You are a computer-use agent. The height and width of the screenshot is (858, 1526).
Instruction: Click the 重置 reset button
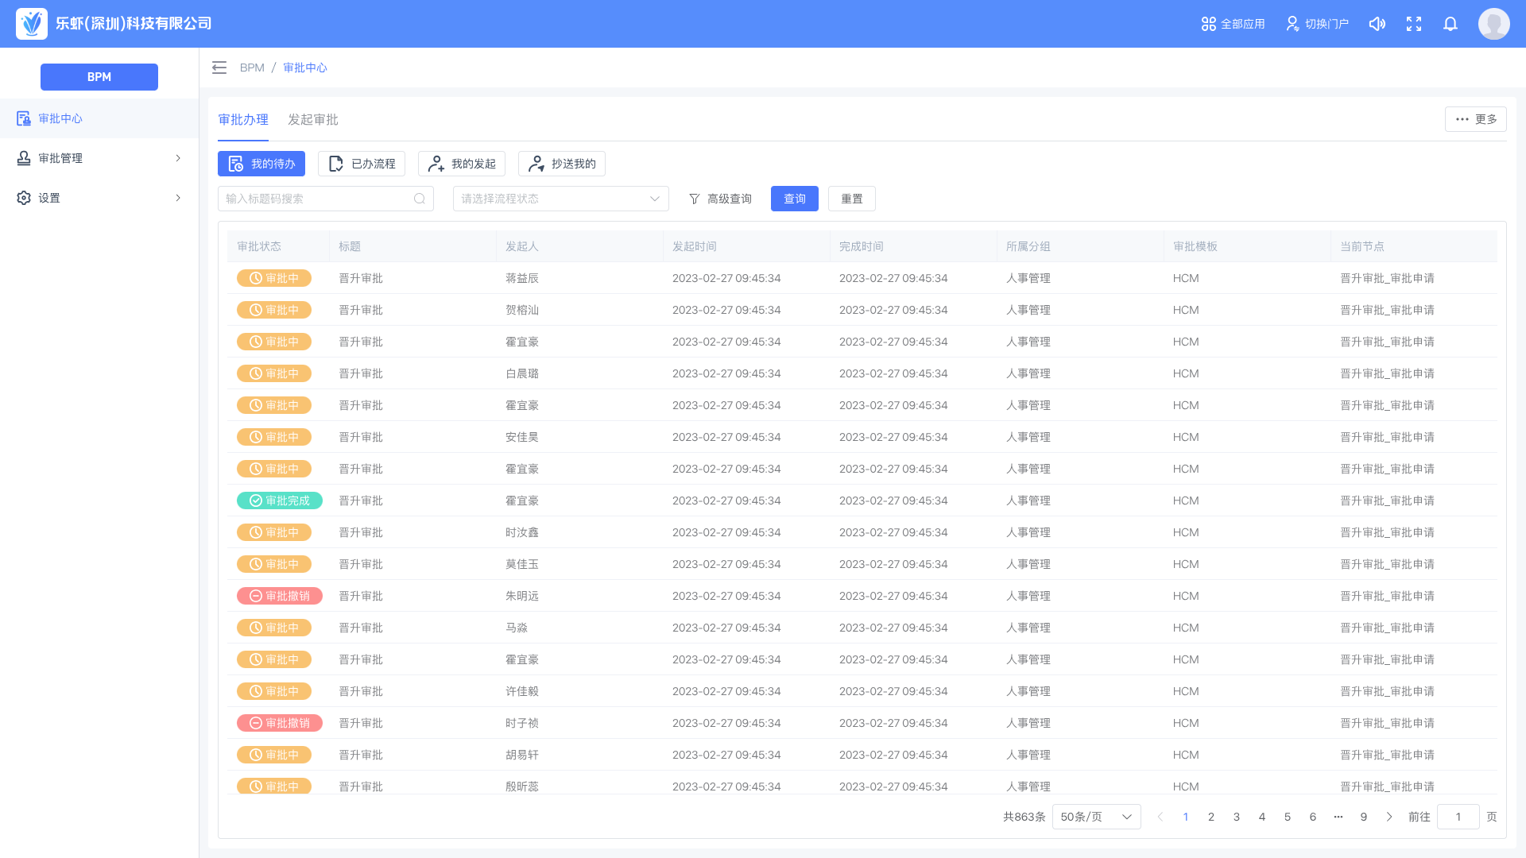click(851, 199)
